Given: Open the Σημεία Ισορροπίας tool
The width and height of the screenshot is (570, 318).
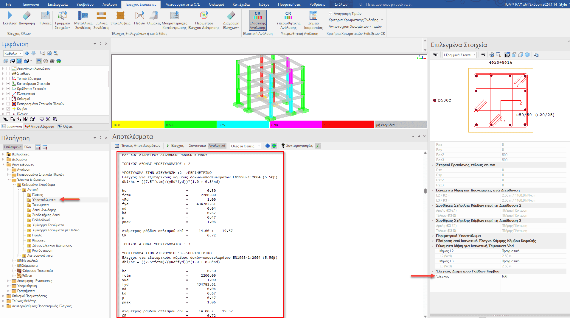Looking at the screenshot, I should [313, 15].
